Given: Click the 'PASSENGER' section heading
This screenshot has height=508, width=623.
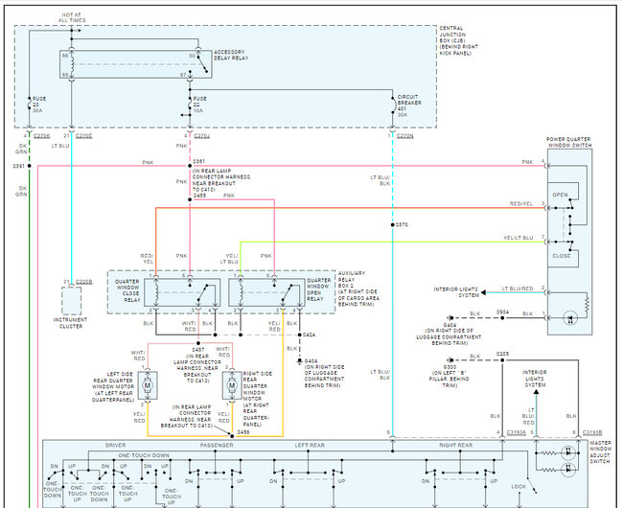Looking at the screenshot, I should click(x=217, y=446).
